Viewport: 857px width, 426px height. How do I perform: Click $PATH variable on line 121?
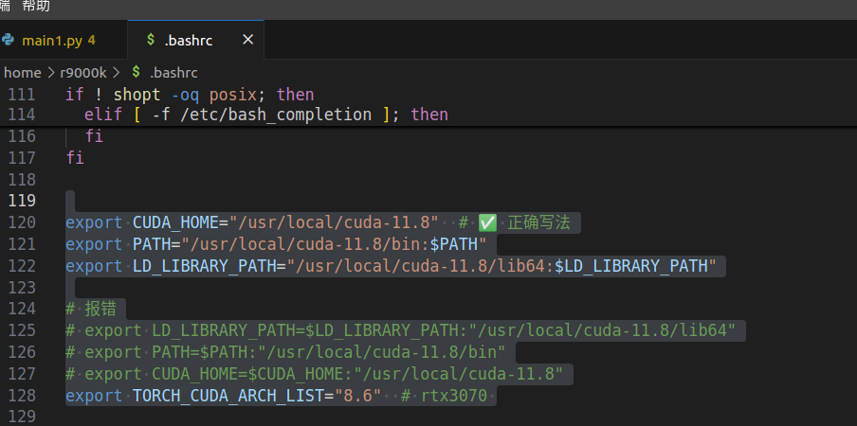pos(453,244)
